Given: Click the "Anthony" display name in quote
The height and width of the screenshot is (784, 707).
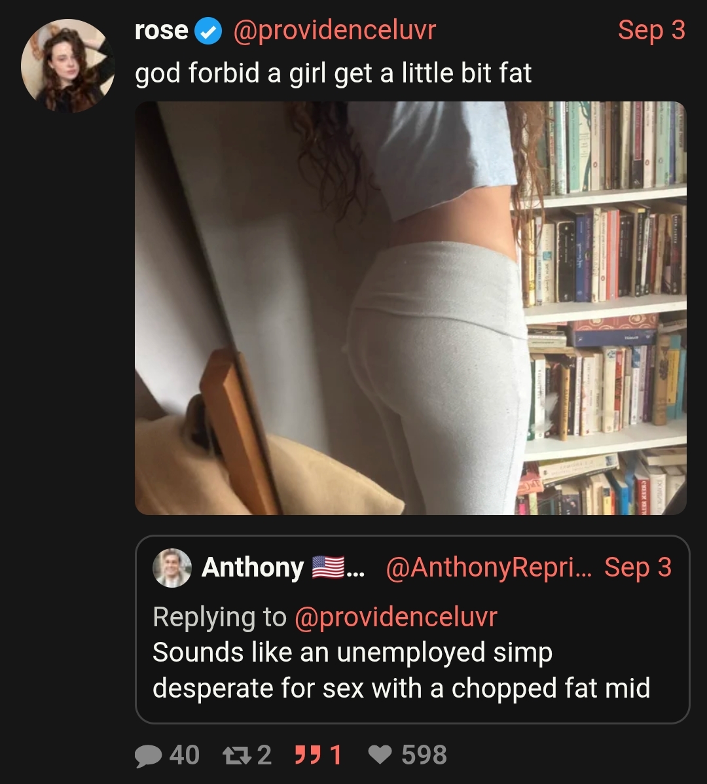Looking at the screenshot, I should [x=253, y=567].
